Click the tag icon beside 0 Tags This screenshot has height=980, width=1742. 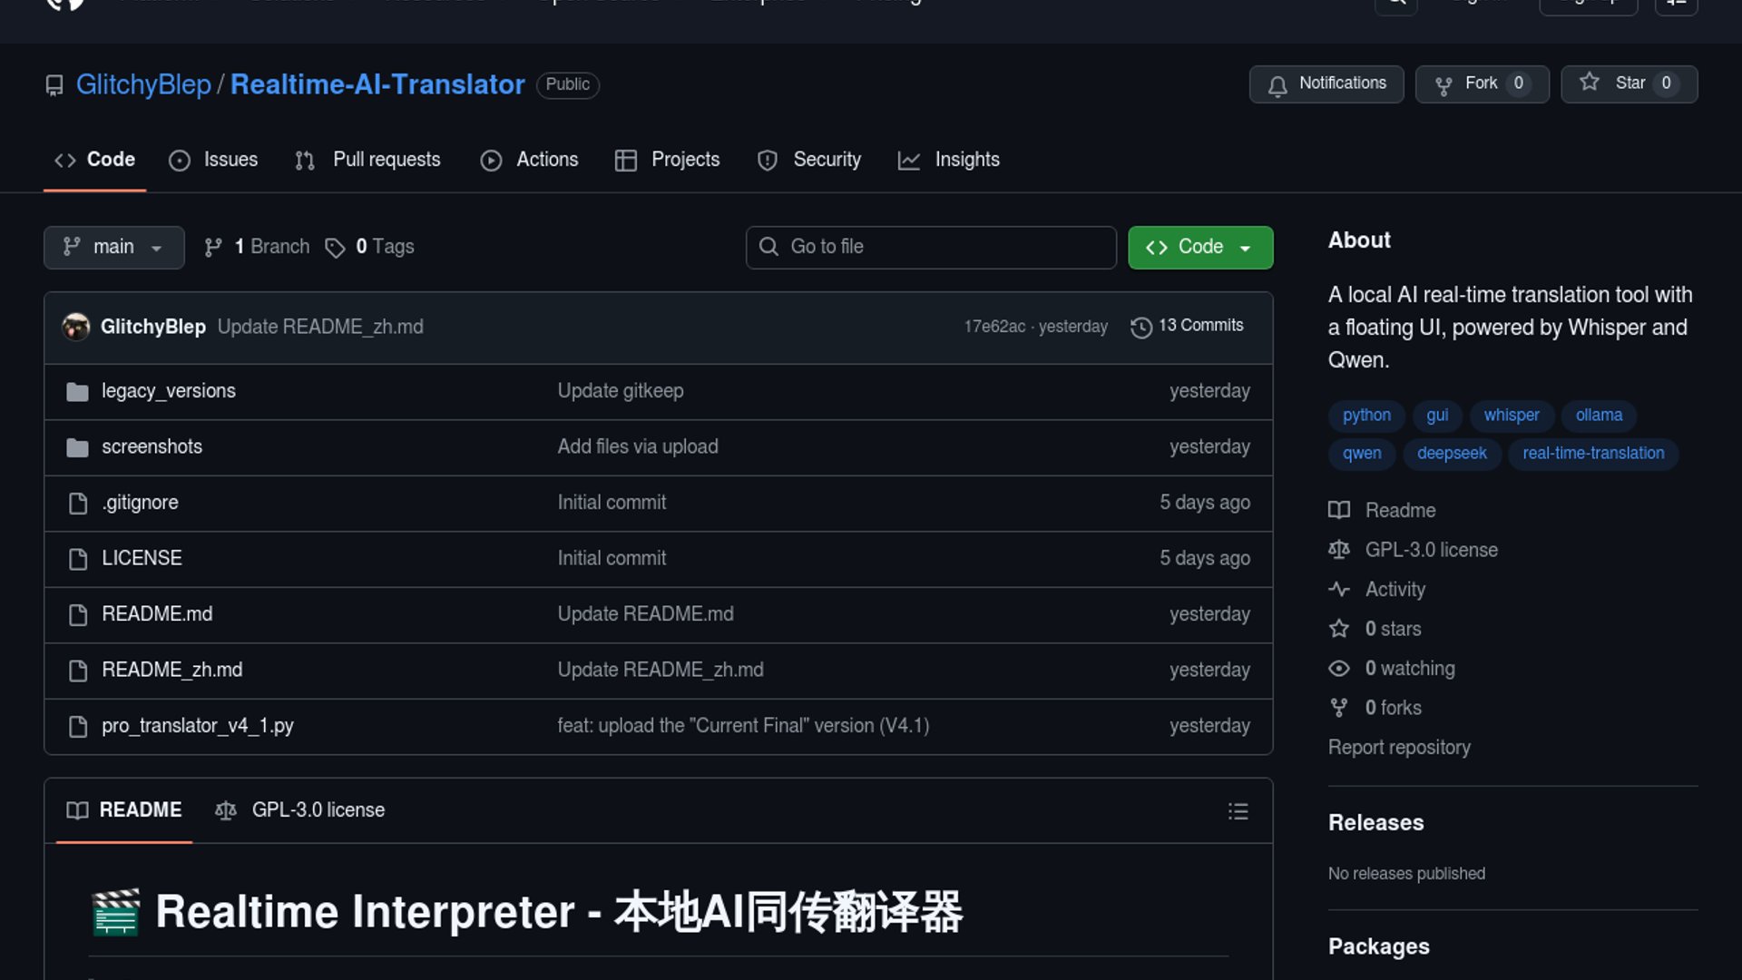tap(335, 248)
